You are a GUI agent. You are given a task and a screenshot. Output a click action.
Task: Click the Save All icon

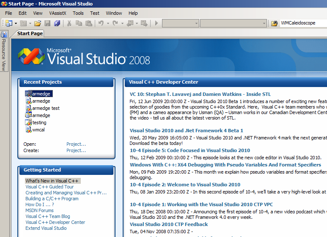click(x=57, y=23)
